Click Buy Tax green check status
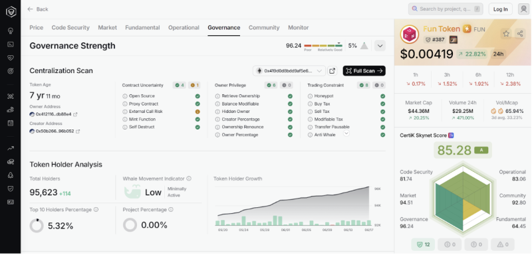532x259 pixels. point(383,104)
